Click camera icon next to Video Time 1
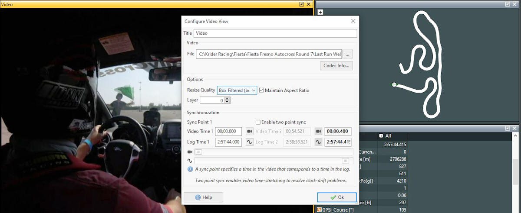This screenshot has height=213, width=521. click(x=250, y=132)
